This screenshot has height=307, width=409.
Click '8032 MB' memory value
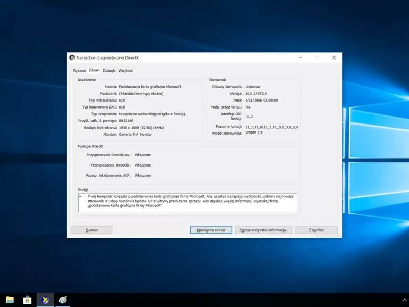(126, 121)
